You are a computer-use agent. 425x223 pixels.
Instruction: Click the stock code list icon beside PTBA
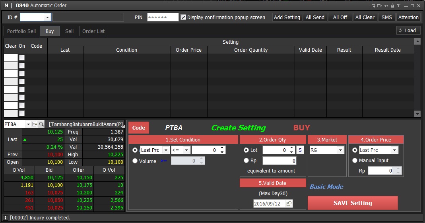pyautogui.click(x=35, y=124)
